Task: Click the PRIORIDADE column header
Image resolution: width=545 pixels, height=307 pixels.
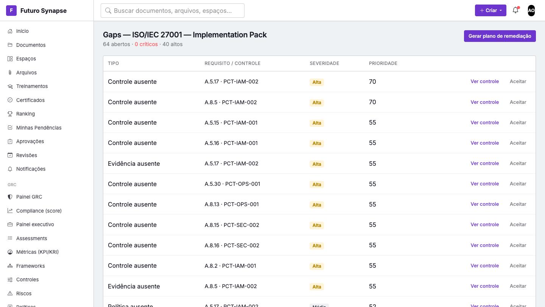Action: (383, 63)
